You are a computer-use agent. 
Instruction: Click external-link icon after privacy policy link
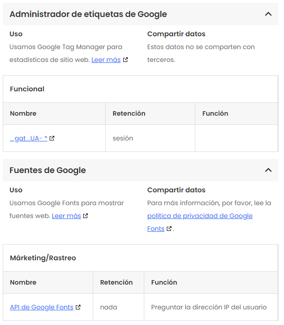pos(169,229)
